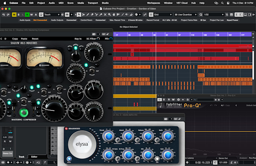This screenshot has height=166, width=256.
Task: Click the elysia Thresh blue knob
Action: [108, 136]
